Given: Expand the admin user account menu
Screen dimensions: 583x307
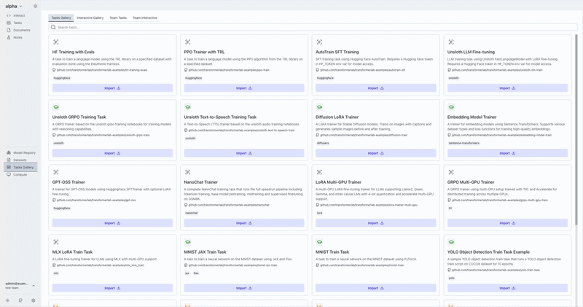Looking at the screenshot, I should tap(34, 285).
